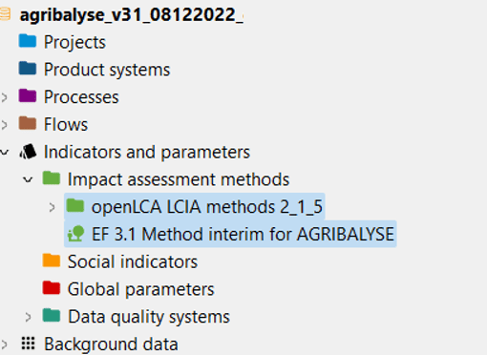Expand the Processes tree node
The width and height of the screenshot is (487, 355).
click(x=4, y=97)
